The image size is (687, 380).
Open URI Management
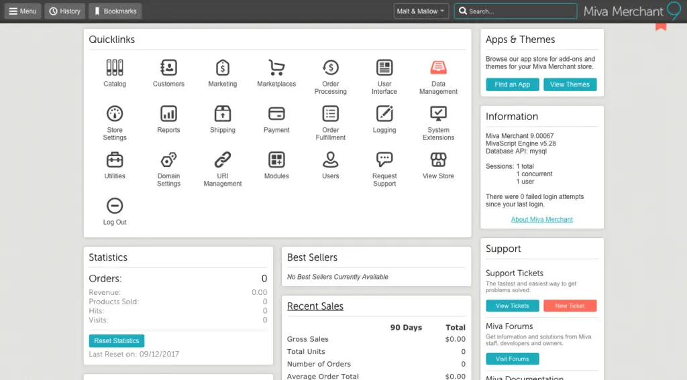pos(222,169)
